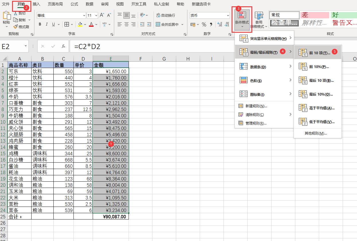Open Format as Table (套用表格格式)
The height and width of the screenshot is (241, 357).
point(259,20)
